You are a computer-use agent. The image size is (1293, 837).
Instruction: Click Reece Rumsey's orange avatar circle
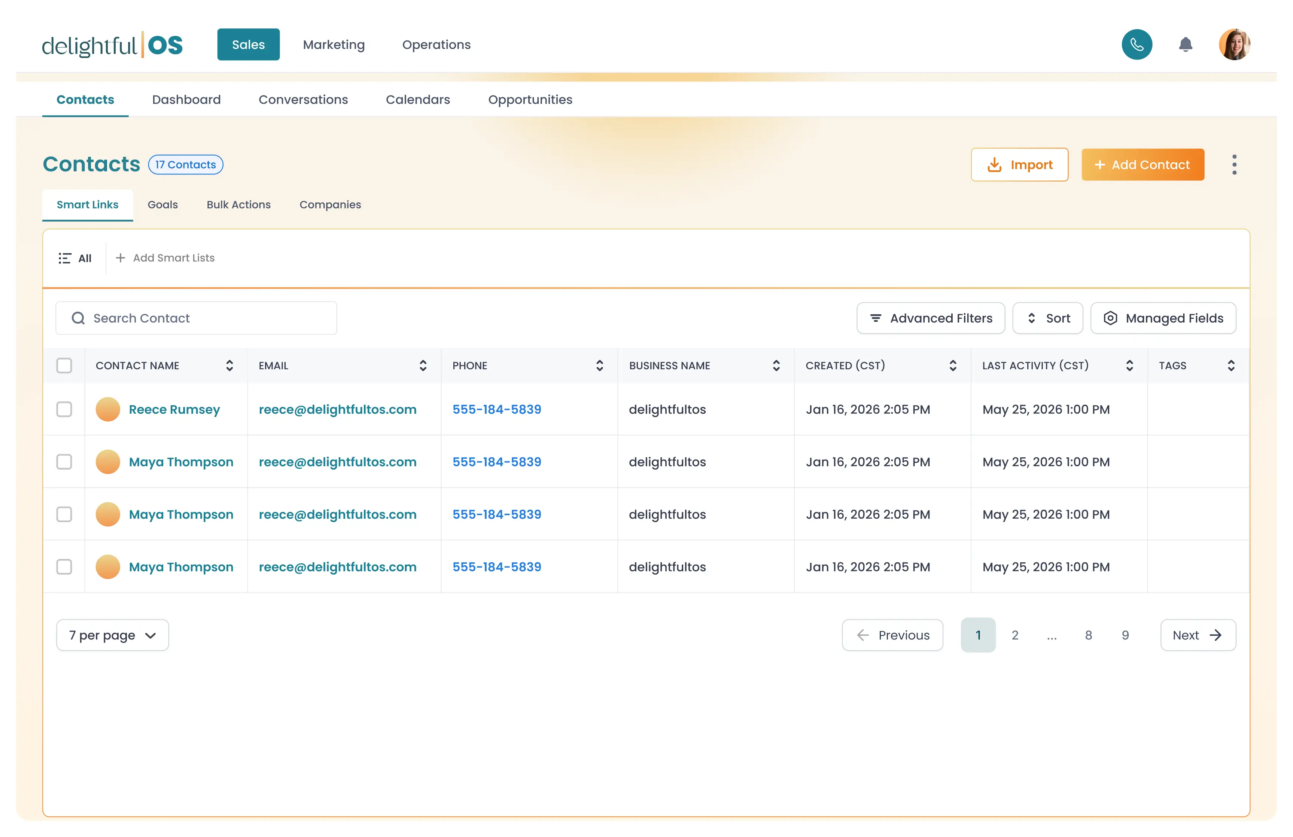click(x=107, y=410)
